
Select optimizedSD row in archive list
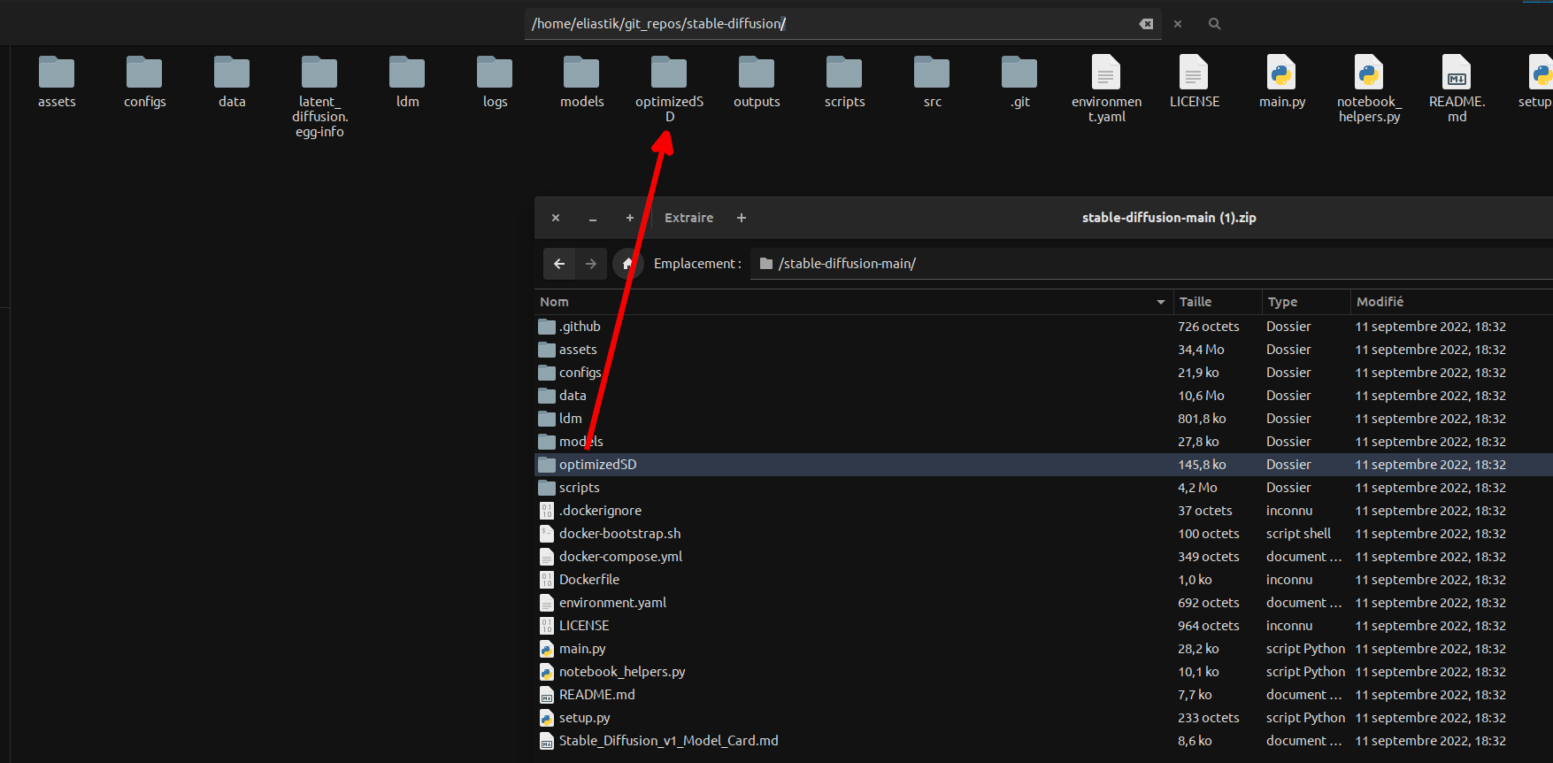coord(1043,465)
